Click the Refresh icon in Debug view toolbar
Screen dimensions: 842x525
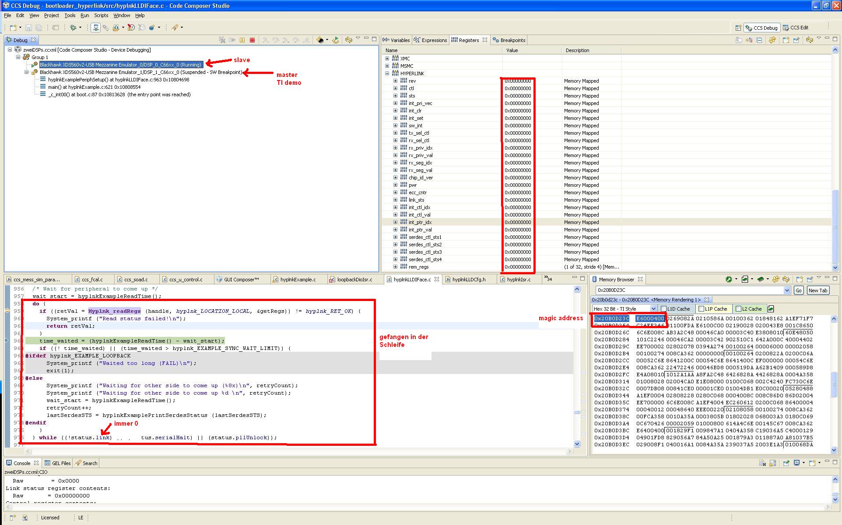348,40
